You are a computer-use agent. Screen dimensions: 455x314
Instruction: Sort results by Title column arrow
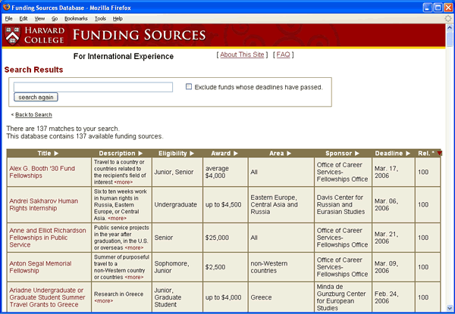pos(56,154)
